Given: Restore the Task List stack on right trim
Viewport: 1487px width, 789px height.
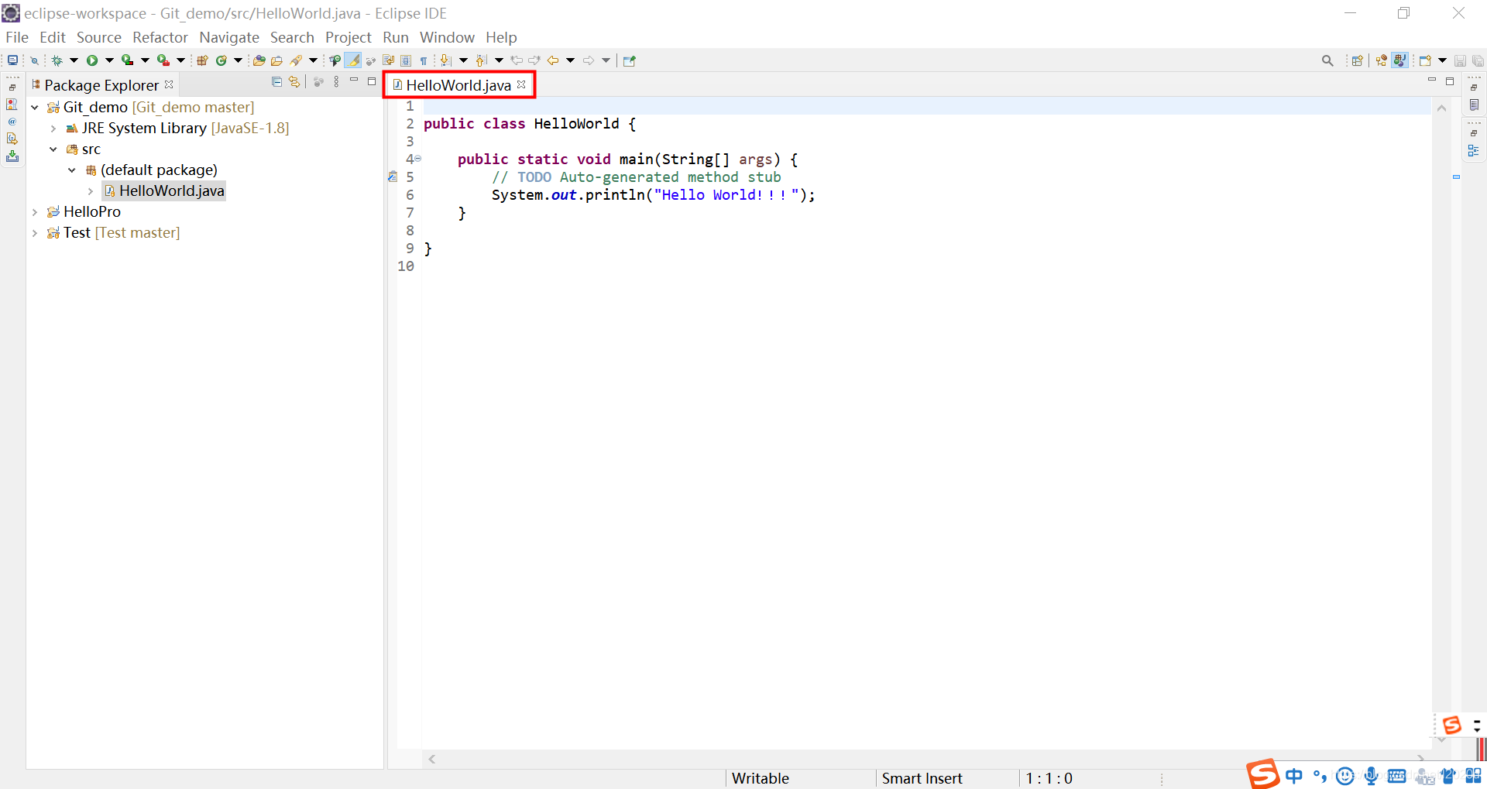Looking at the screenshot, I should click(x=1474, y=87).
